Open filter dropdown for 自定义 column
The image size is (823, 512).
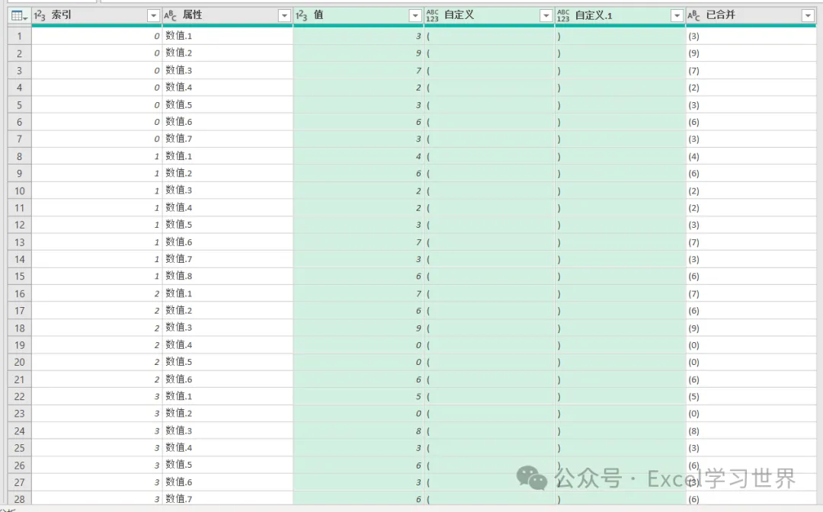[x=546, y=16]
